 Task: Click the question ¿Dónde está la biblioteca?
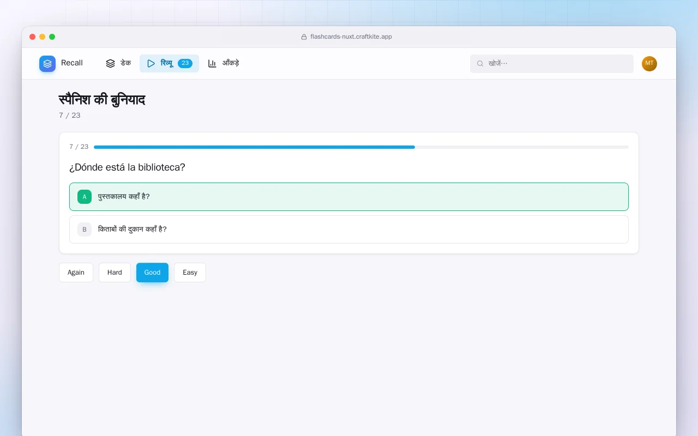127,167
